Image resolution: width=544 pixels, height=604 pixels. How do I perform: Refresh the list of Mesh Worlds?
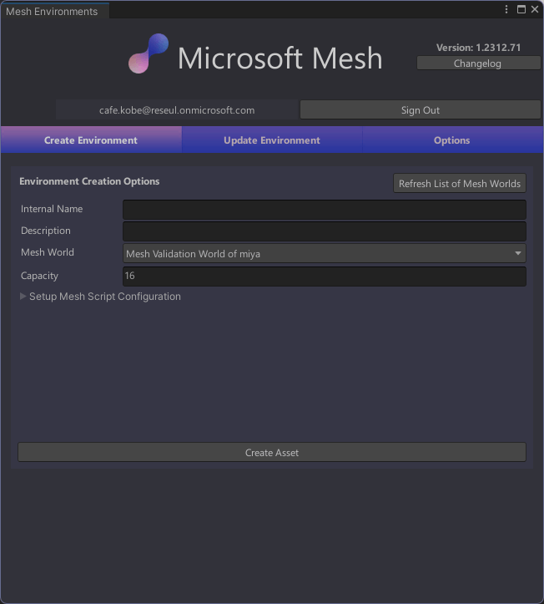point(460,183)
